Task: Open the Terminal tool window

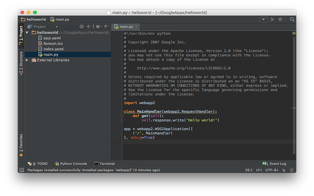Action: pos(104,163)
